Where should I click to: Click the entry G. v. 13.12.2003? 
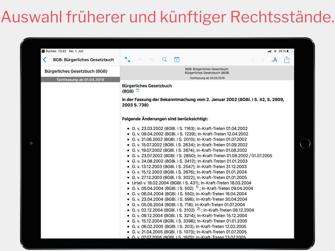(189, 167)
